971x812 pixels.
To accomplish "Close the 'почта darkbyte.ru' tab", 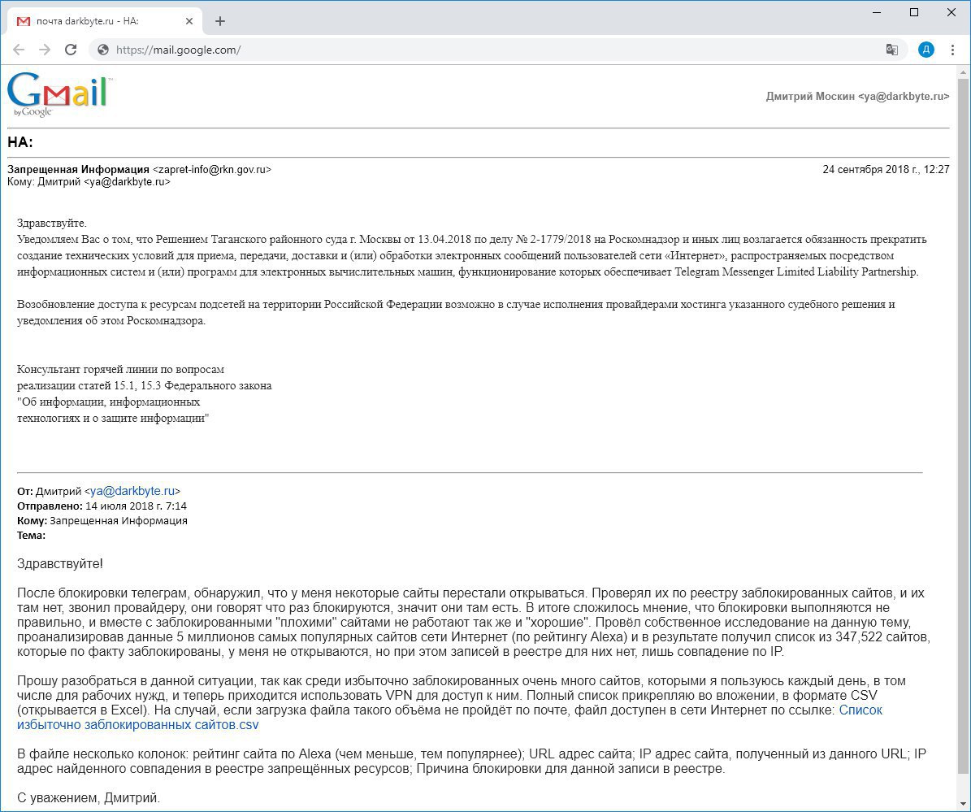I will click(x=189, y=21).
